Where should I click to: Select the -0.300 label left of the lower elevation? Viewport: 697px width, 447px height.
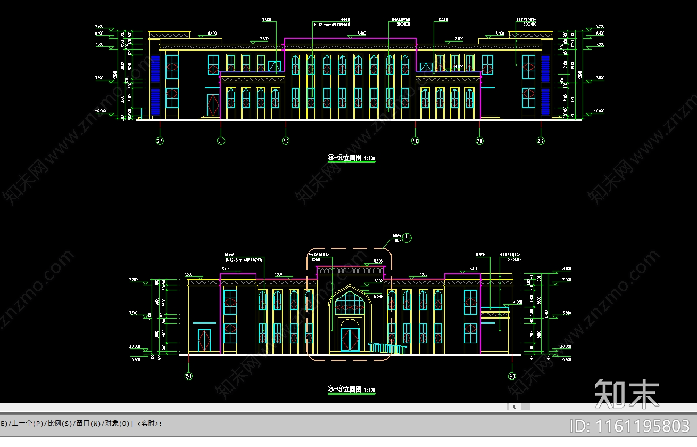[134, 360]
